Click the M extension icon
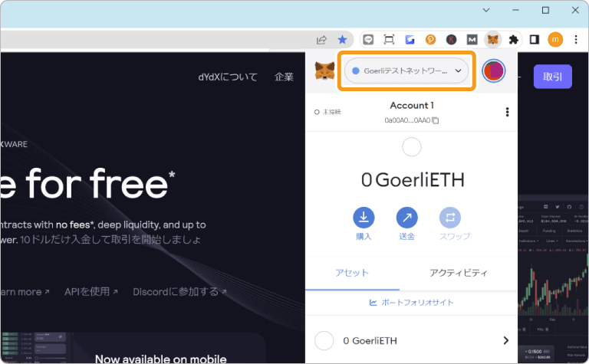The width and height of the screenshot is (589, 364). [472, 39]
